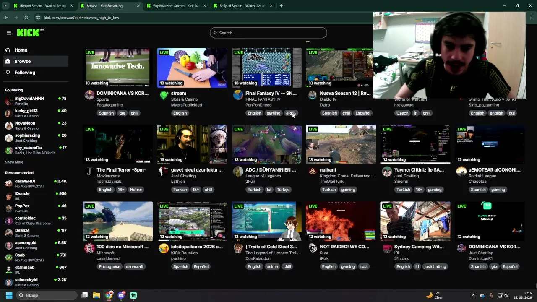537x302 pixels.
Task: Open 100 dias no Minecraft thumbnail
Action: [118, 221]
